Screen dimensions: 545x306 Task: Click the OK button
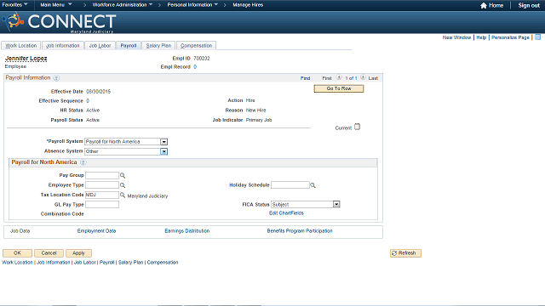(17, 253)
